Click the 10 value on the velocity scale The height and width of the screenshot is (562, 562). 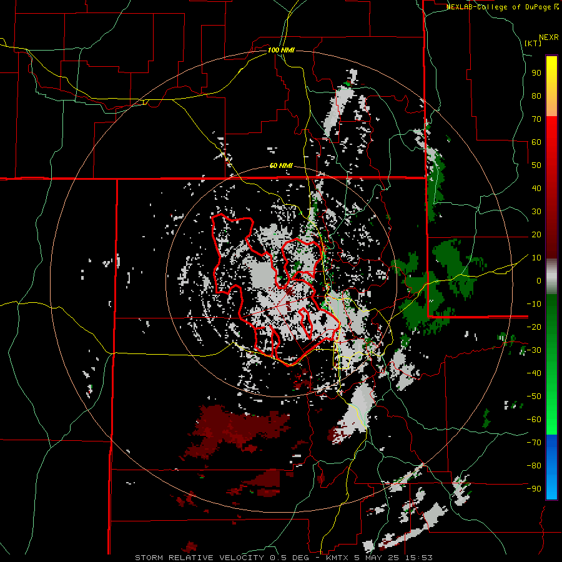[x=536, y=258]
